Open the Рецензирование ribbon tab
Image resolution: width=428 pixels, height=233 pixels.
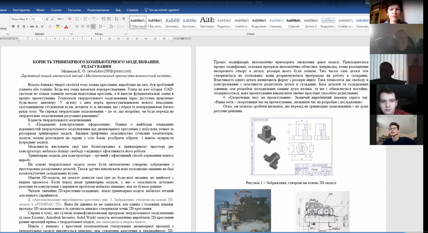click(98, 10)
